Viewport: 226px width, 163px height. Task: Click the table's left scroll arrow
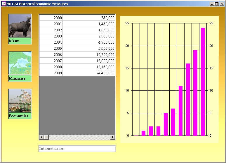tap(41, 137)
